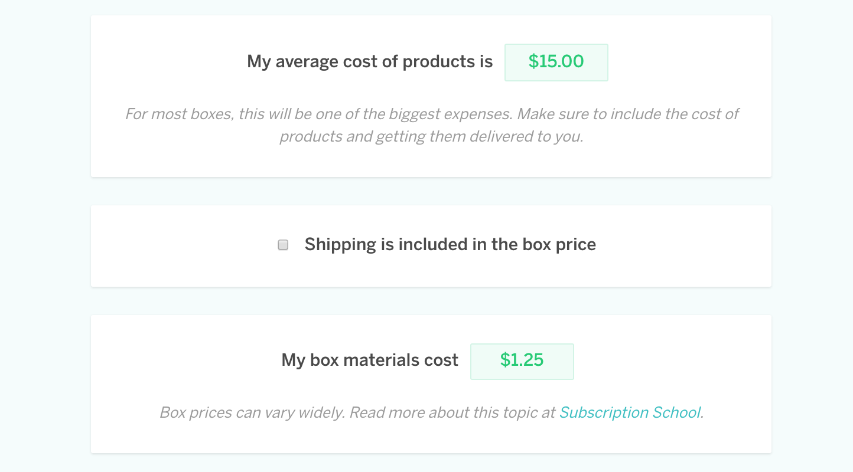The height and width of the screenshot is (472, 853).
Task: Click inside the average product cost input
Action: [555, 62]
